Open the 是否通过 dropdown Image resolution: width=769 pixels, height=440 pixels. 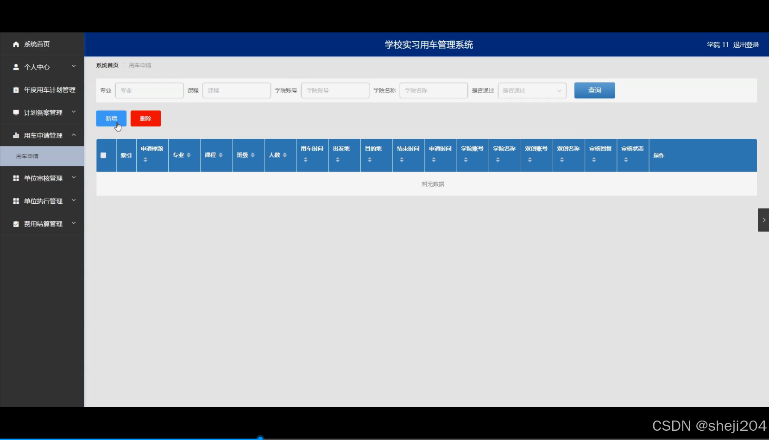click(x=532, y=90)
